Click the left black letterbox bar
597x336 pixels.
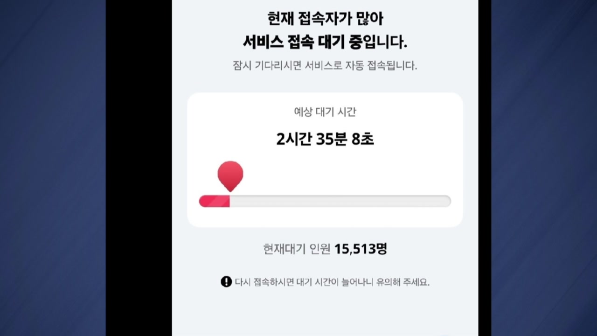pos(139,168)
